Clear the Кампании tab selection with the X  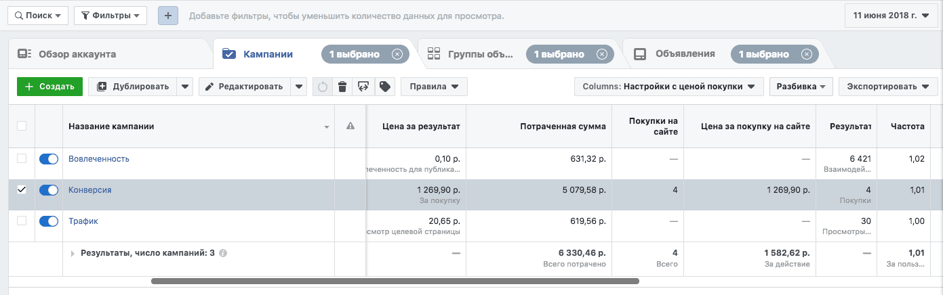coord(397,54)
